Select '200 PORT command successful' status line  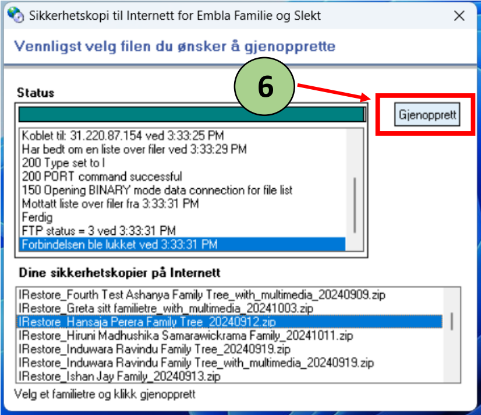(x=102, y=176)
